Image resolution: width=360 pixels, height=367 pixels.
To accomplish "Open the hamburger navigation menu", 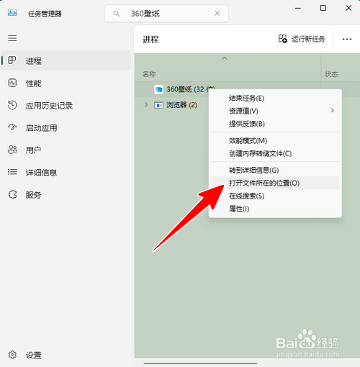I will point(12,38).
